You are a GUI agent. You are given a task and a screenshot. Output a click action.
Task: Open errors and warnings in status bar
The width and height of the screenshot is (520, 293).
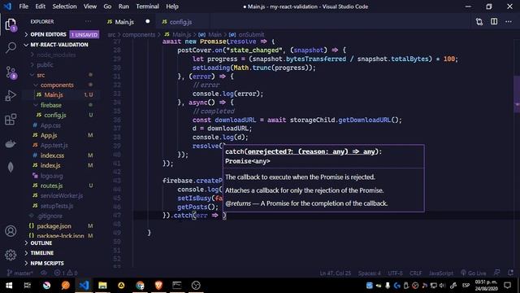66,273
